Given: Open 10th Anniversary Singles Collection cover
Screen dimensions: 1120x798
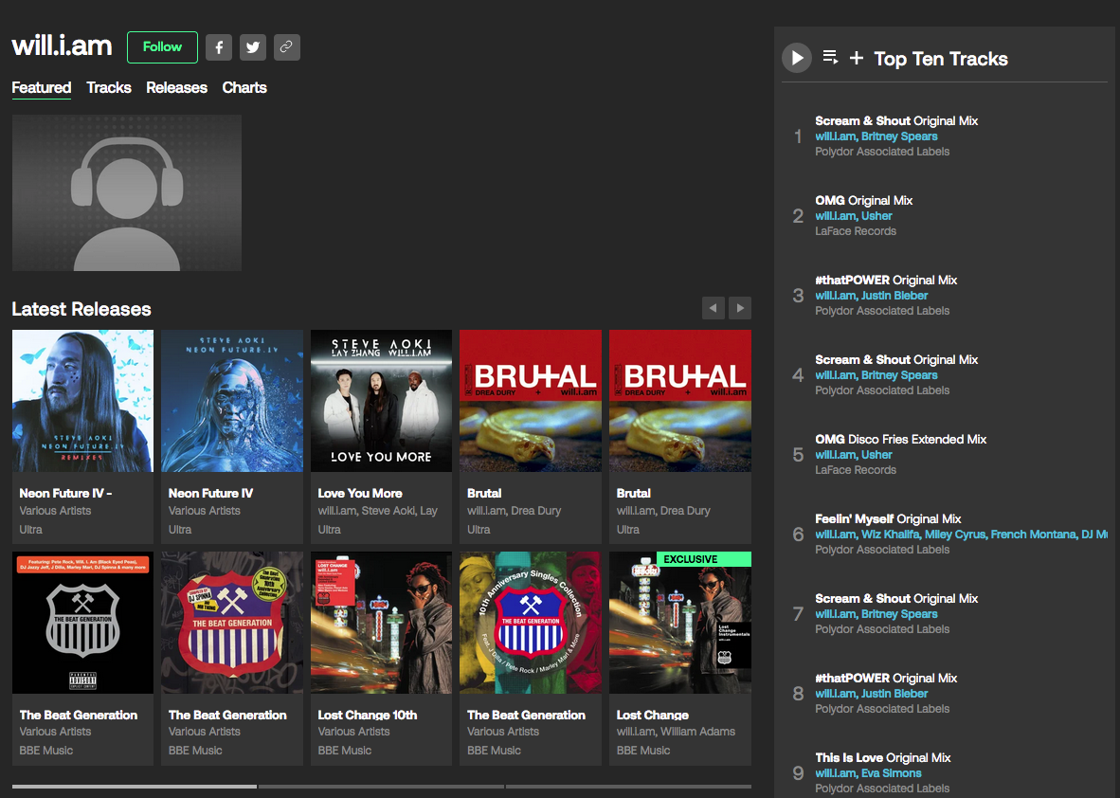Looking at the screenshot, I should click(x=531, y=623).
